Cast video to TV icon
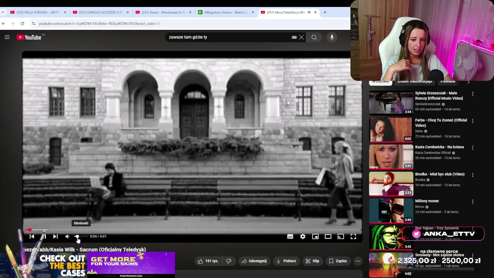The image size is (494, 278). 340,237
